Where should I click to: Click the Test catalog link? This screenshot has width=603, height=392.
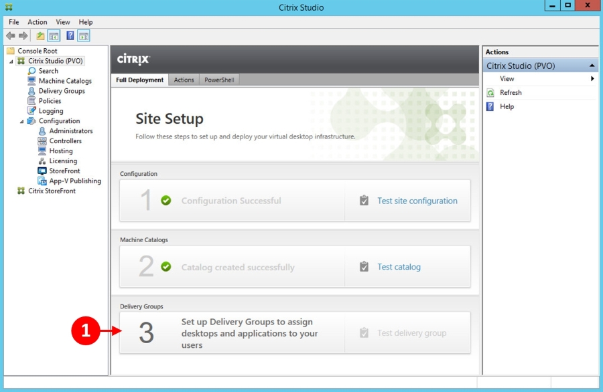pos(399,267)
